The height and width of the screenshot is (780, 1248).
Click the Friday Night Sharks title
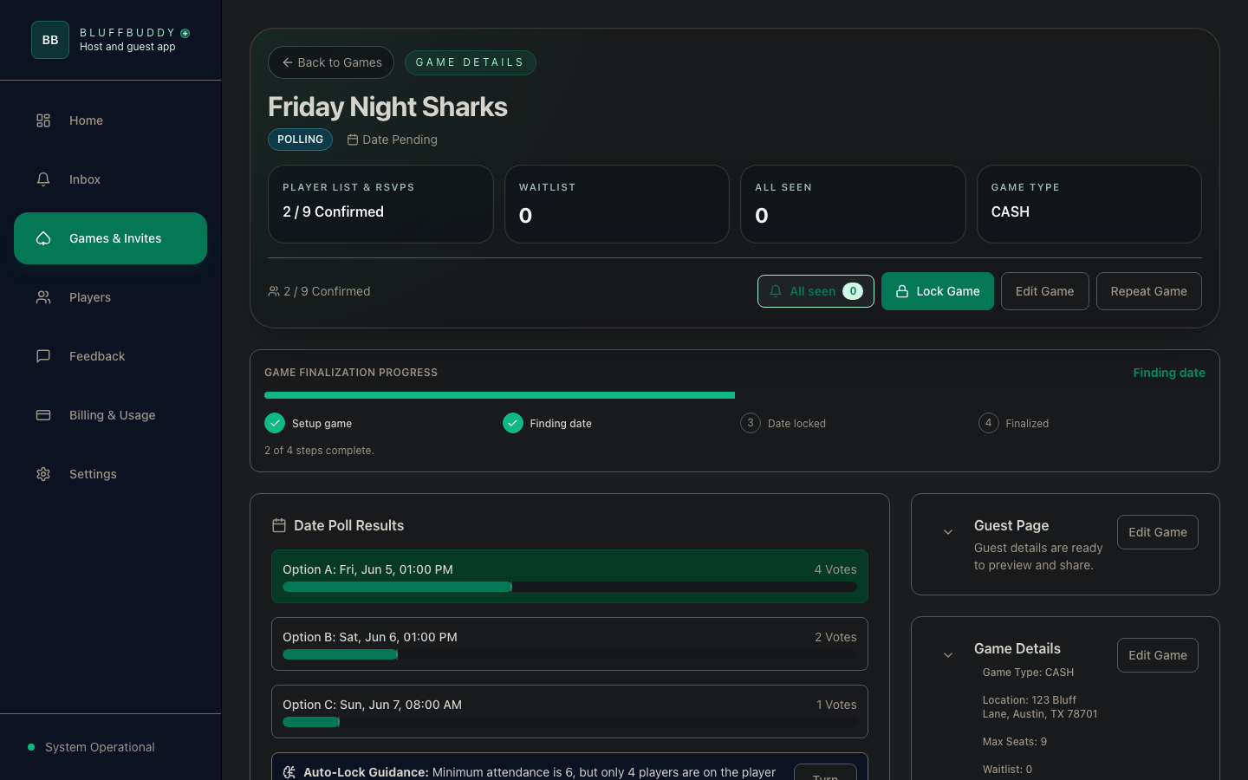coord(387,107)
